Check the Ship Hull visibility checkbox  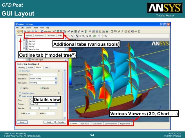24,44
